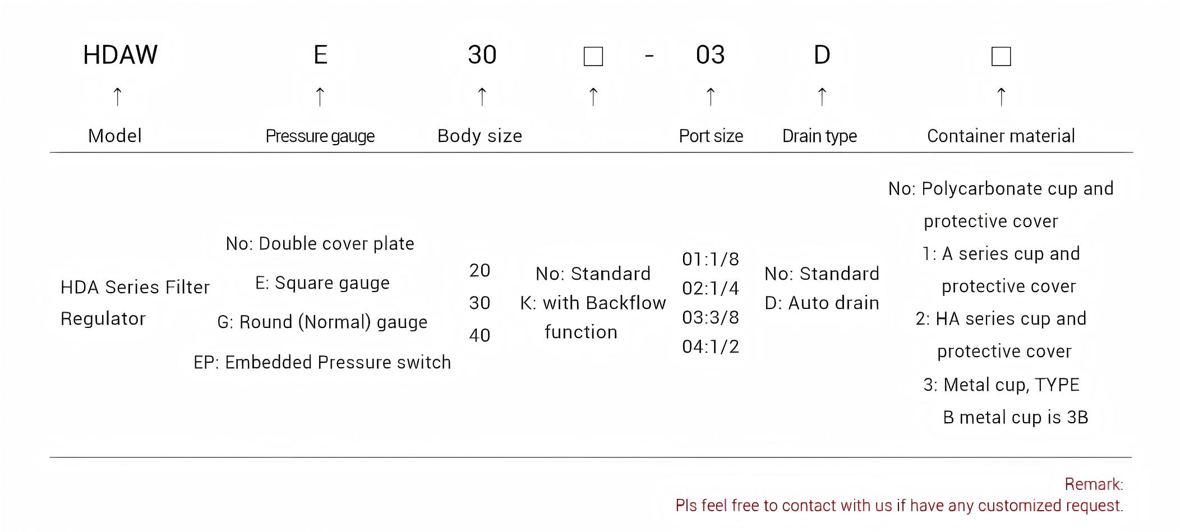Click the empty square above Container material

1001,57
